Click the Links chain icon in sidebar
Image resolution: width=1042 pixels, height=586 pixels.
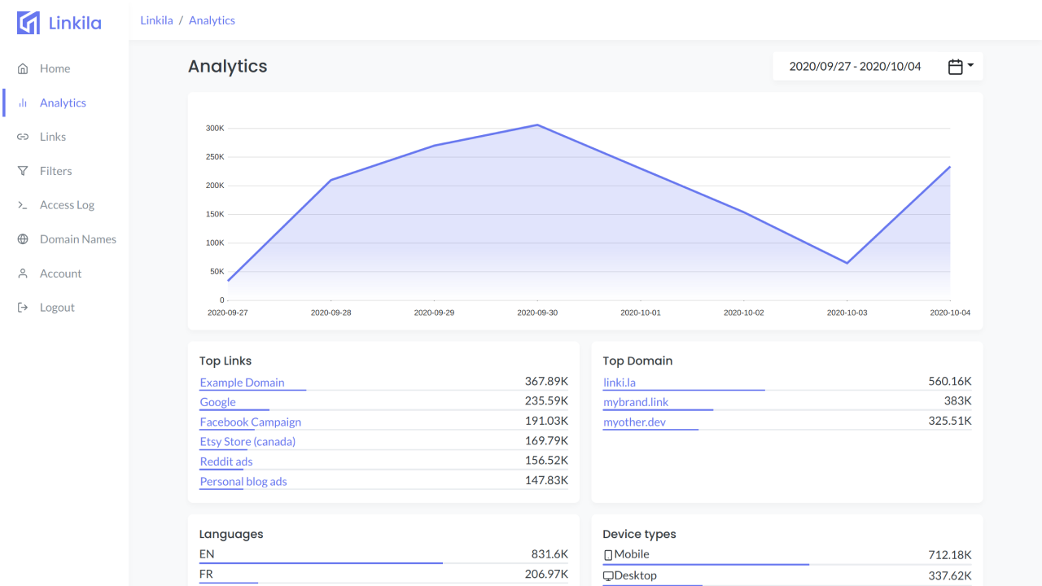pos(23,138)
